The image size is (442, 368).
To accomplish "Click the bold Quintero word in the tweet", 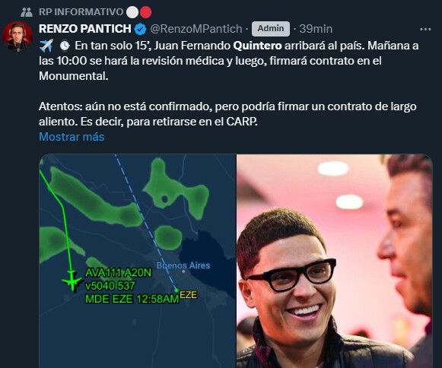I will [x=257, y=46].
